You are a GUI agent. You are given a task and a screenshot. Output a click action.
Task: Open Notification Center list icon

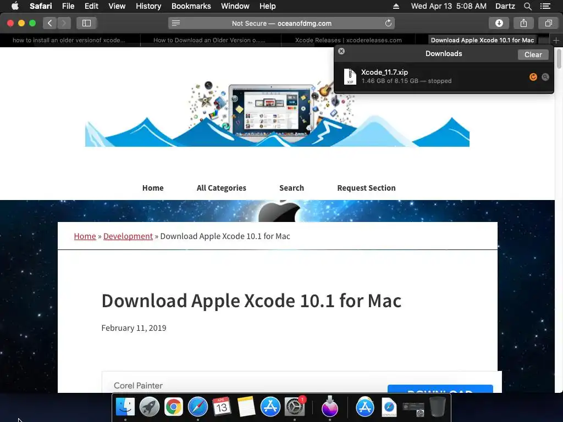(545, 6)
